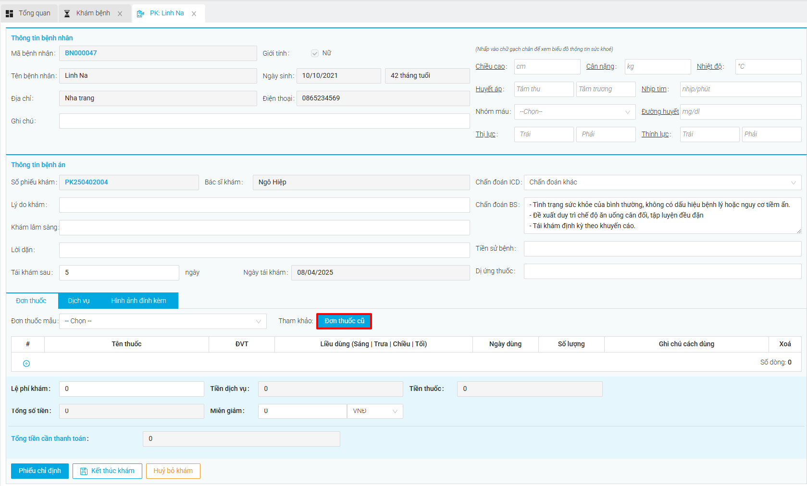Expand the Chẩn đoán ICD dropdown
Screen dimensions: 807x486
click(x=662, y=182)
